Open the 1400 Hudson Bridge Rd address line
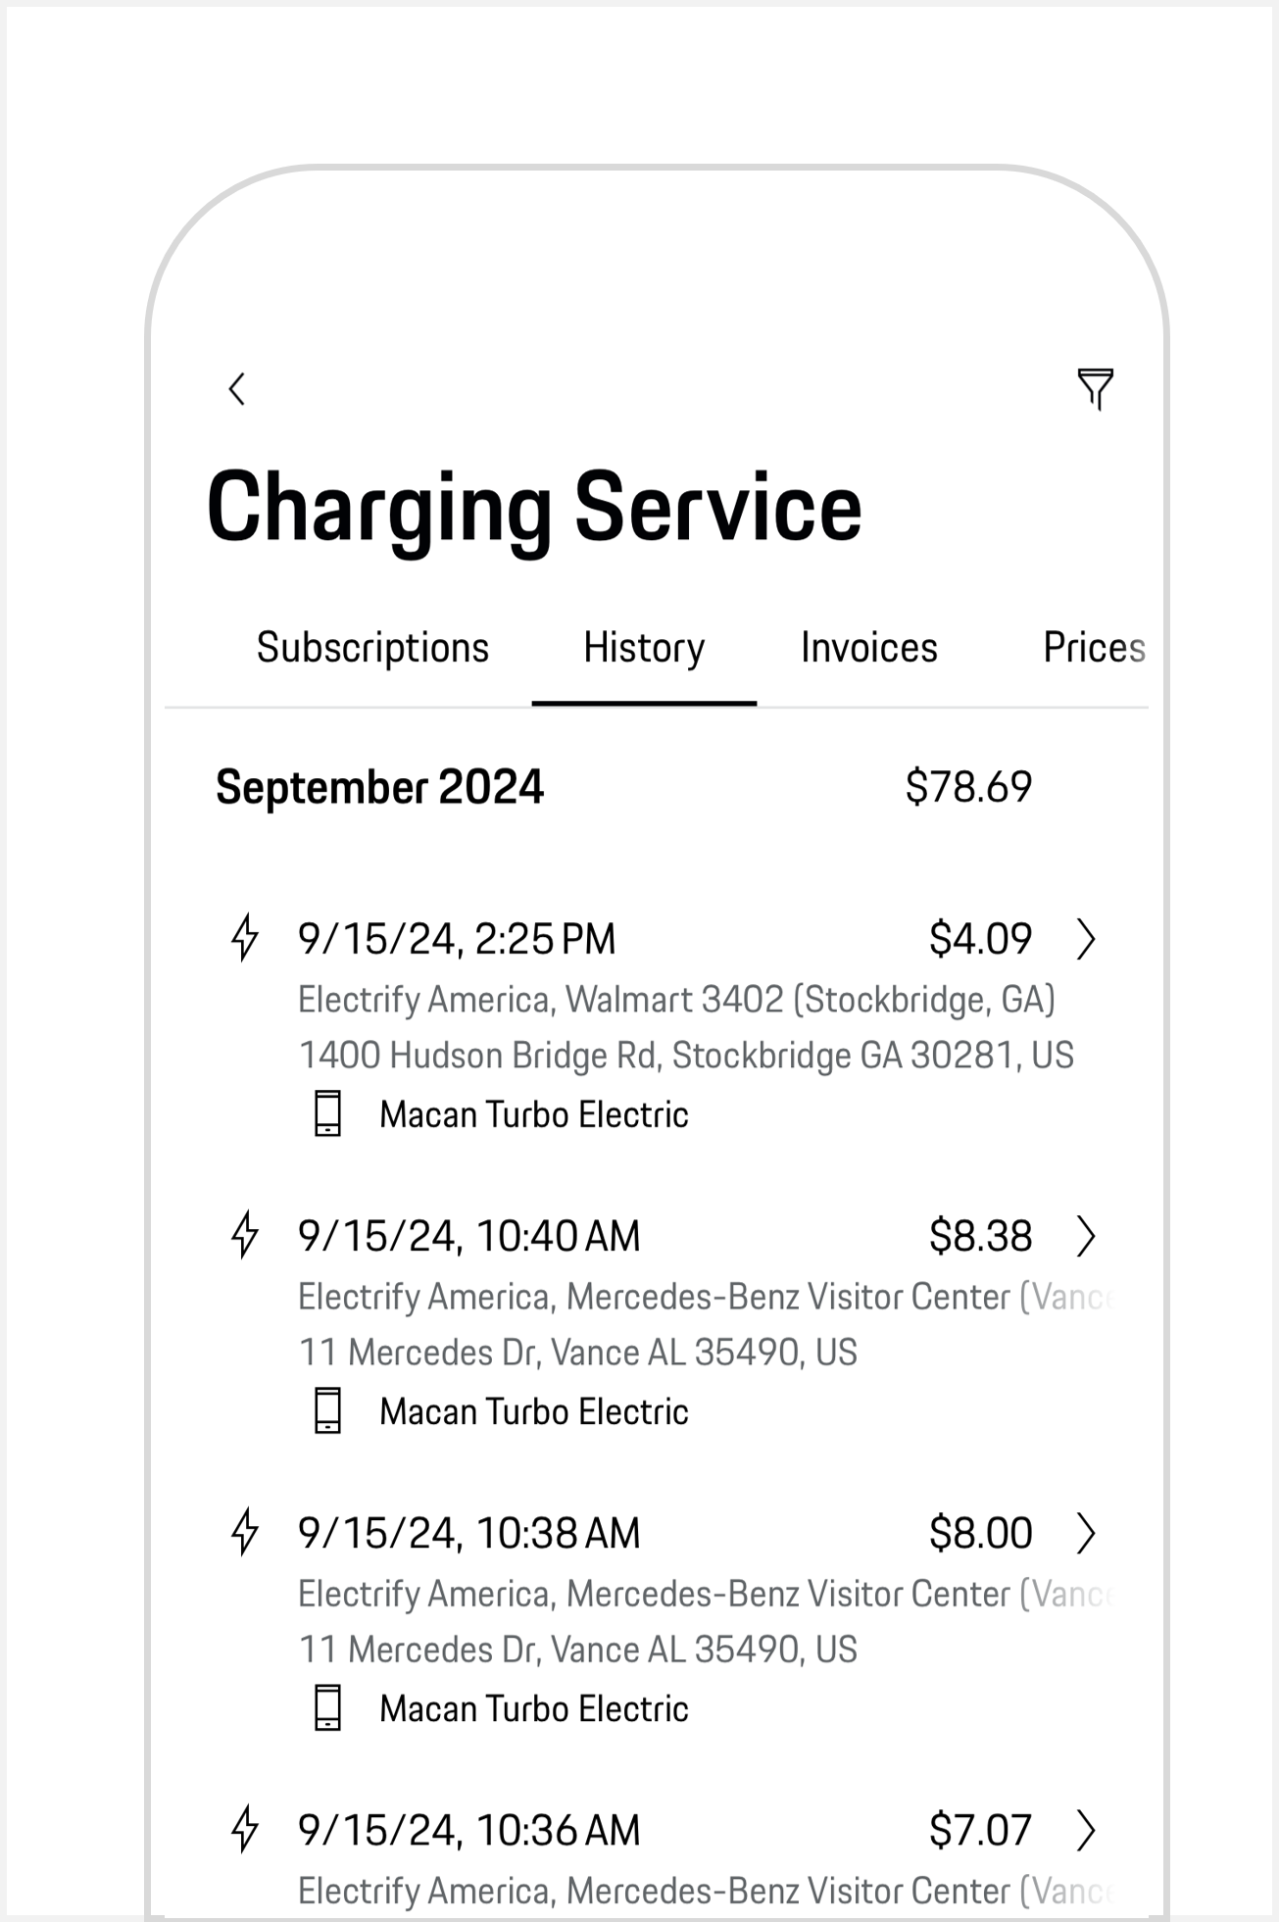Image resolution: width=1279 pixels, height=1922 pixels. [x=686, y=1056]
